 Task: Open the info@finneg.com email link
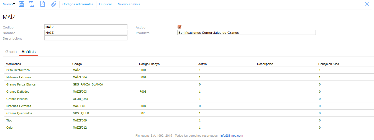[232, 136]
